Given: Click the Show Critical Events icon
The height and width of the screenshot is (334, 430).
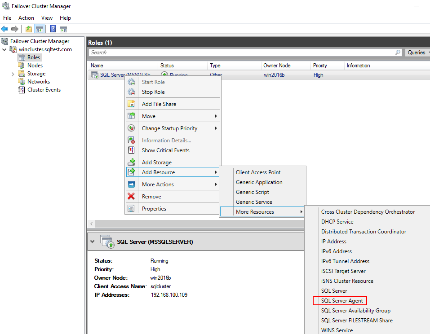Looking at the screenshot, I should point(131,150).
